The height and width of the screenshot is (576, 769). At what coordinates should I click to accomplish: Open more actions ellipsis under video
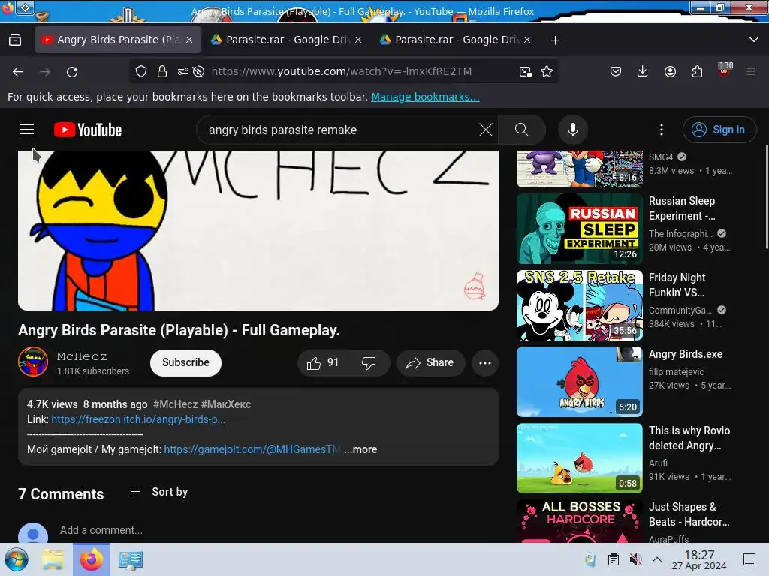(485, 362)
